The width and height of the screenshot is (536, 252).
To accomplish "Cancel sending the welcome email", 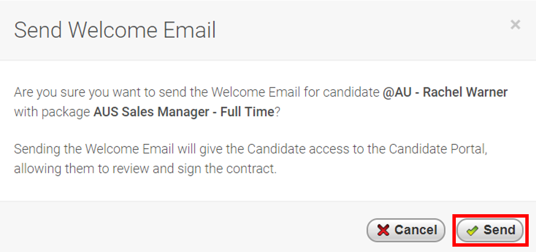I will click(x=406, y=230).
